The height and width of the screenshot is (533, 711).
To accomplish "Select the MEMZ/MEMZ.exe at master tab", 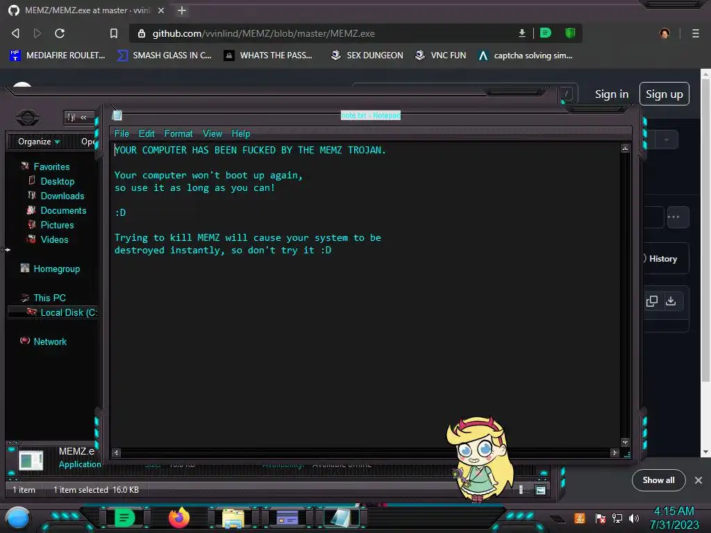I will [86, 10].
